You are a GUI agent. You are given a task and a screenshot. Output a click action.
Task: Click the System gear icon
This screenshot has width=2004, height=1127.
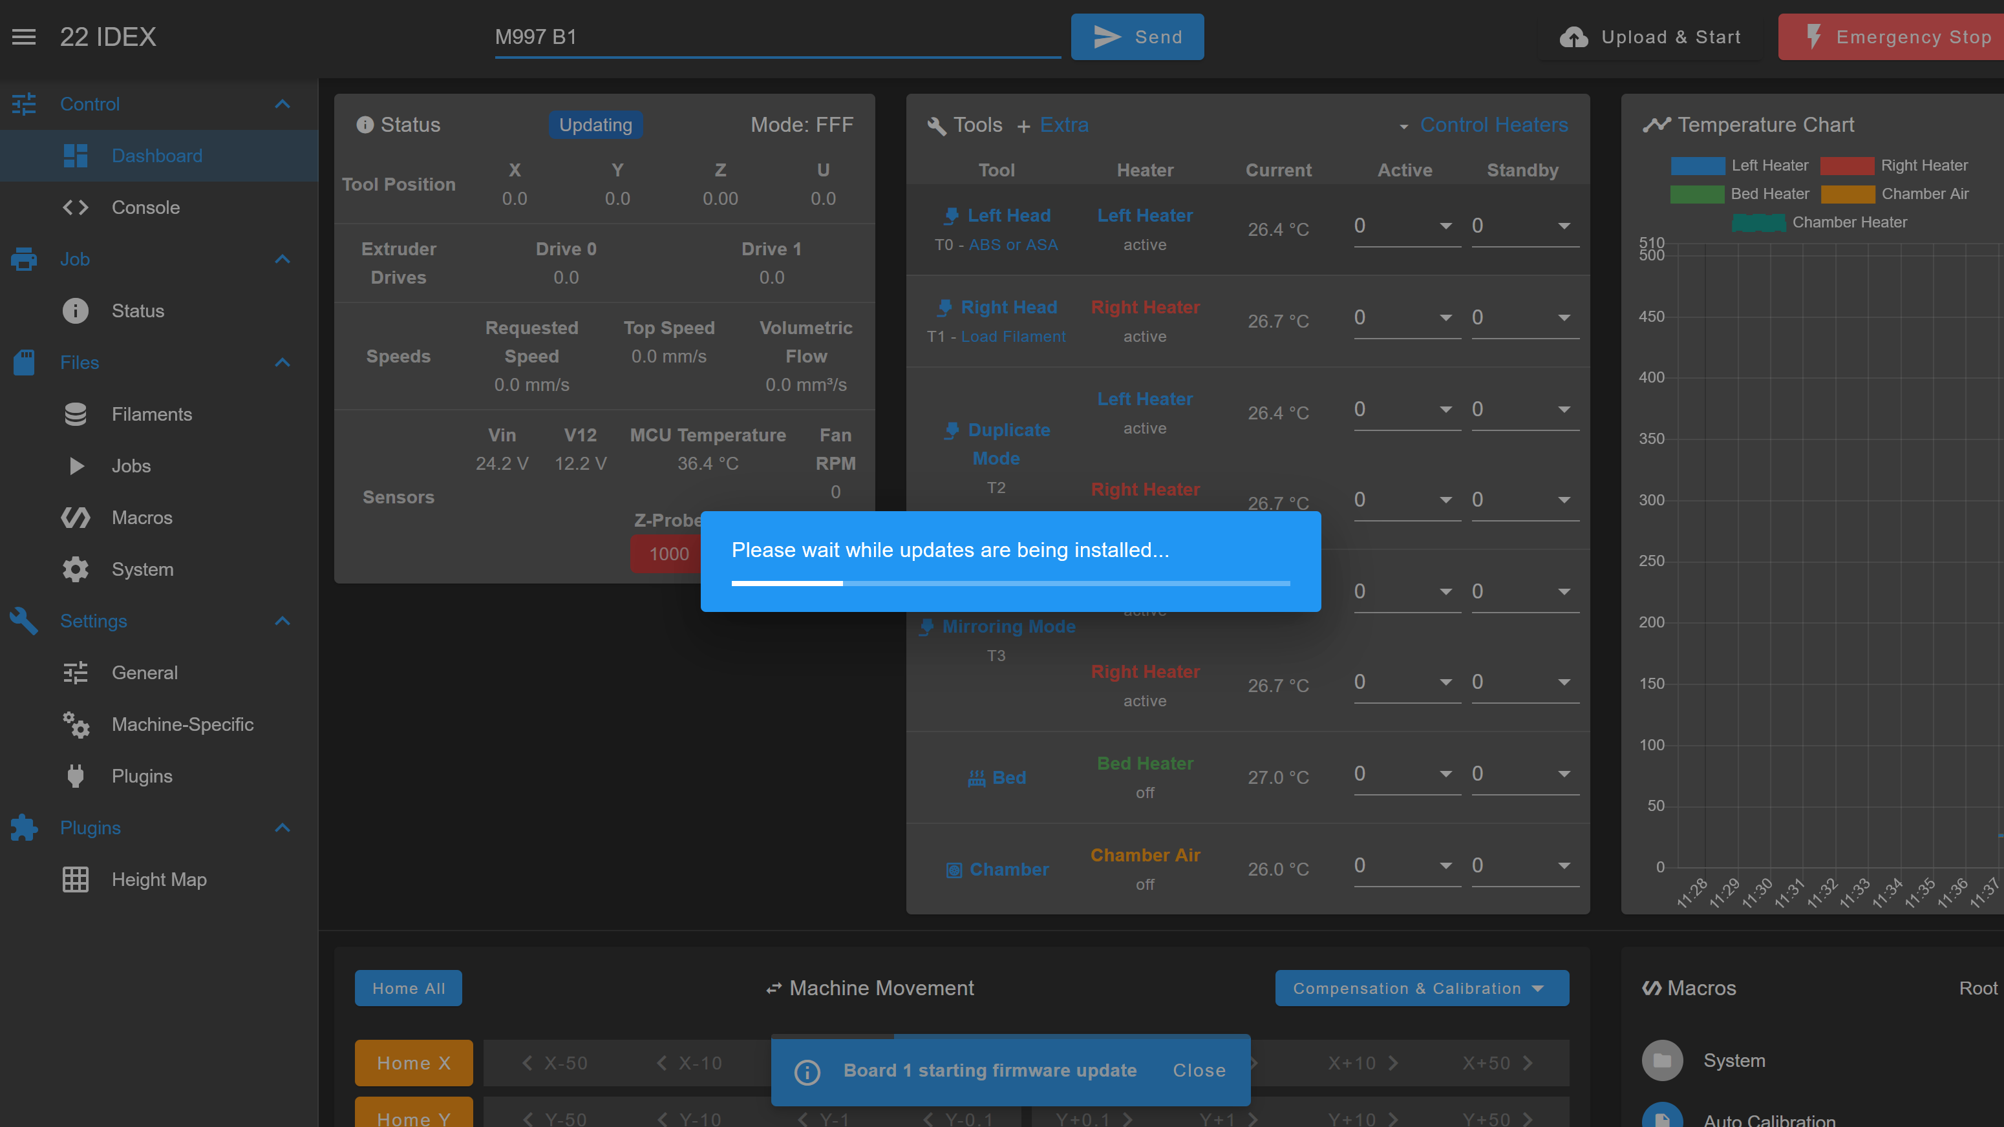point(76,569)
